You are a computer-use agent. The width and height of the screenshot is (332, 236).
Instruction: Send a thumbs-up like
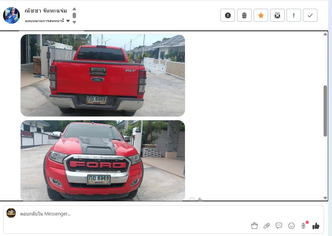click(316, 226)
